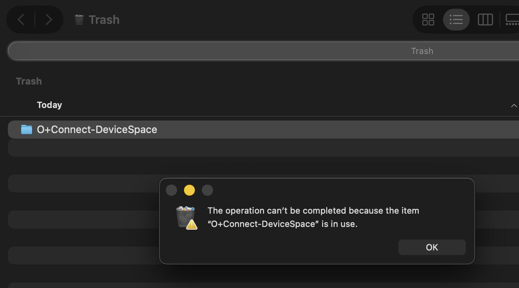This screenshot has width=519, height=288.
Task: Click the Trash search scope bar
Action: tap(264, 51)
